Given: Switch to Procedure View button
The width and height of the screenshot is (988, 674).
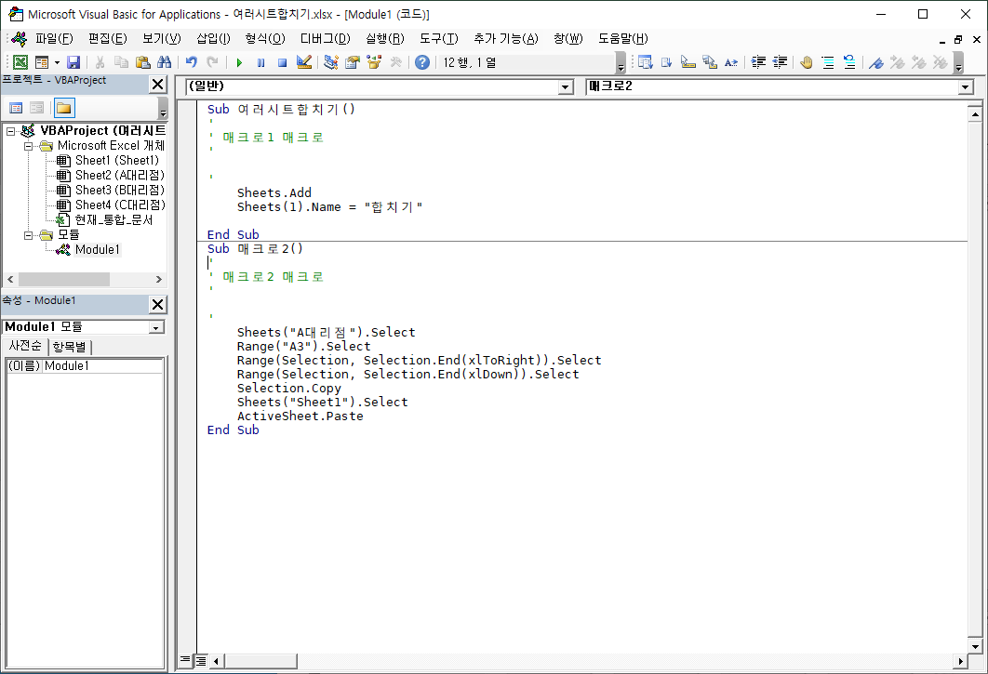Looking at the screenshot, I should coord(185,660).
